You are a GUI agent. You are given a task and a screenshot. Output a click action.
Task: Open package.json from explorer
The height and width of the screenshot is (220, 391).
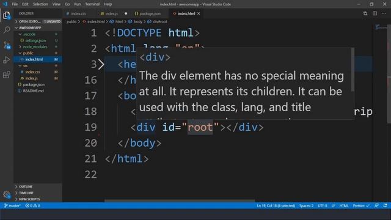tap(37, 84)
